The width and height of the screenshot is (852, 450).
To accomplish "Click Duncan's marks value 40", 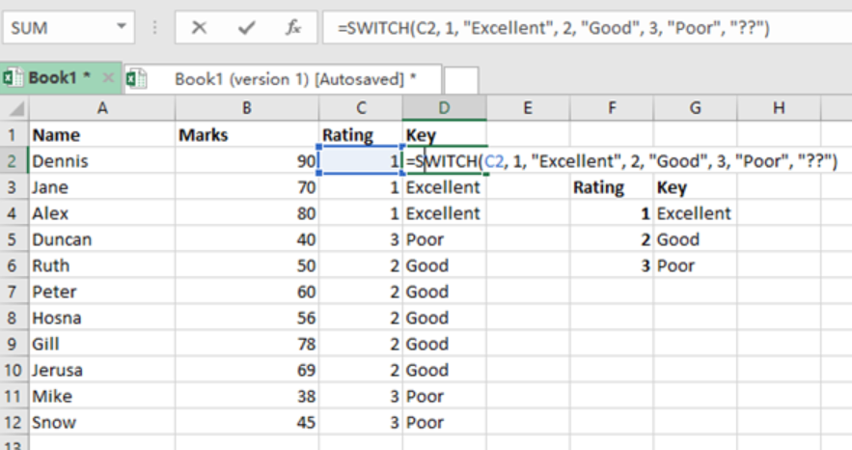I will coord(247,239).
